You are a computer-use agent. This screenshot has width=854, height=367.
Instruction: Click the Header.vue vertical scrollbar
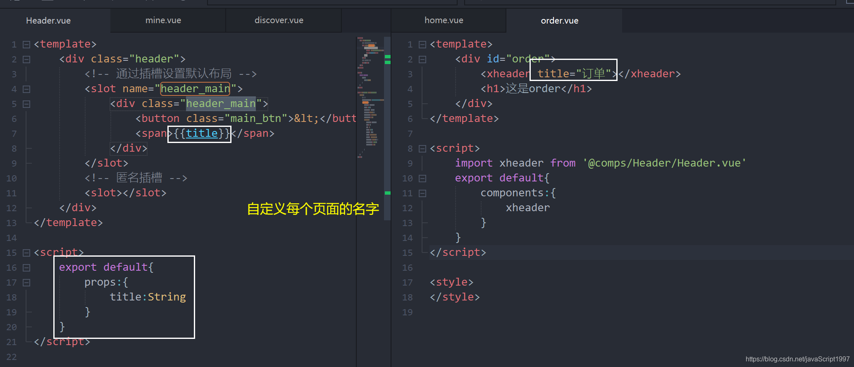click(x=387, y=128)
